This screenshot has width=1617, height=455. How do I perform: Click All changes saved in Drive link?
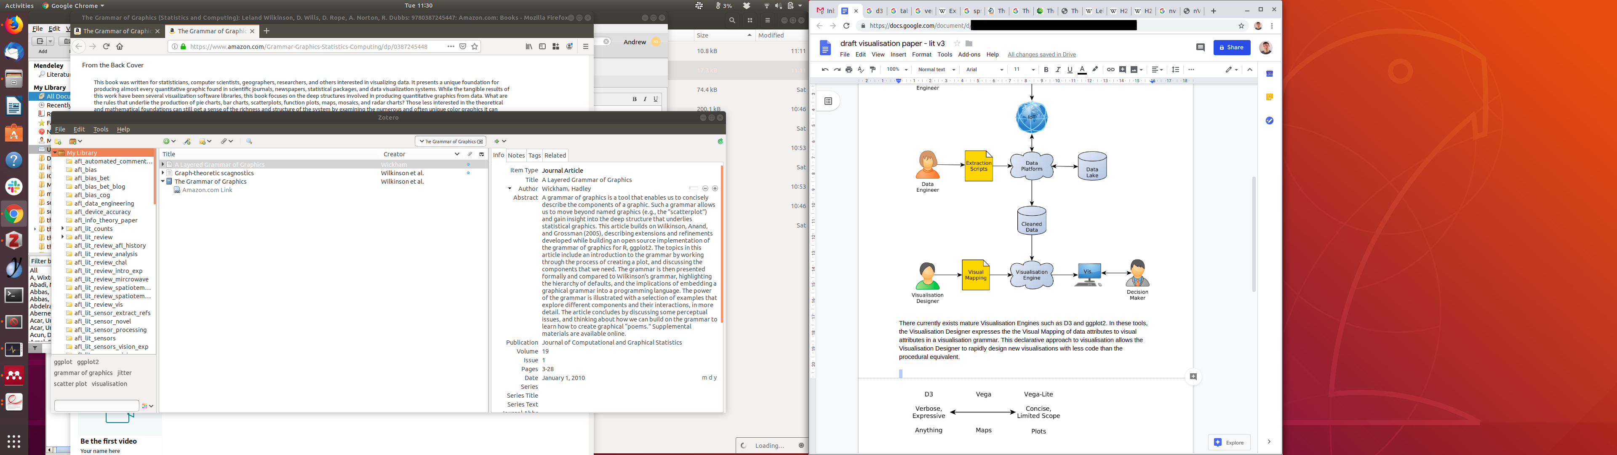click(1041, 55)
